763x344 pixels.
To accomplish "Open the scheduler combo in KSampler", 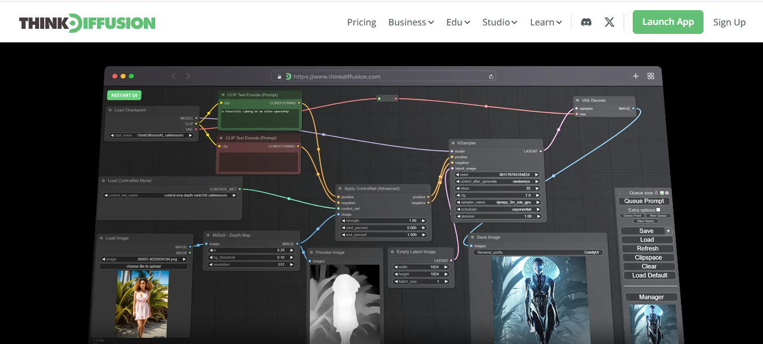I will click(498, 209).
